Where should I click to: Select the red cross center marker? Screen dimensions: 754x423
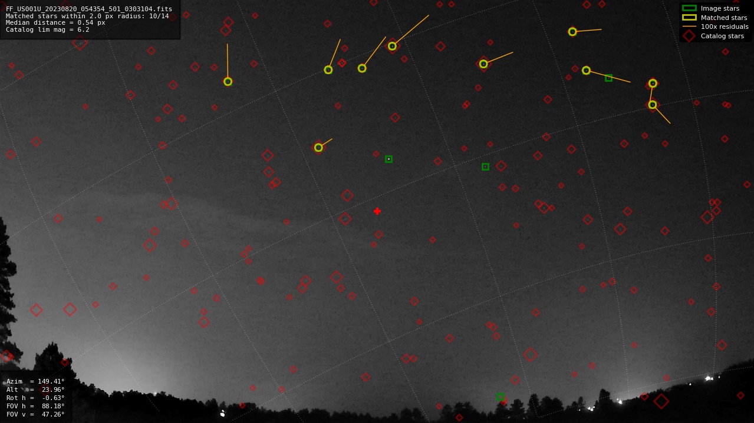(377, 211)
